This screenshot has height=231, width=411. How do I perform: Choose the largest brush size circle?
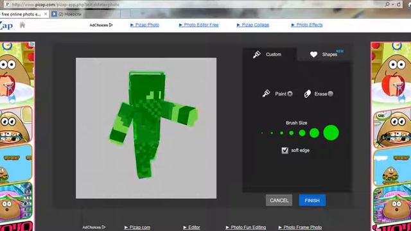pos(331,133)
